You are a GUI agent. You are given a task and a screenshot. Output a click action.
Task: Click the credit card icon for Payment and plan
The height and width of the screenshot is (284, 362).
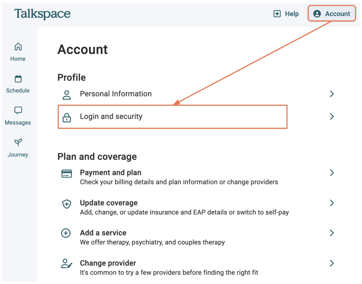click(67, 173)
